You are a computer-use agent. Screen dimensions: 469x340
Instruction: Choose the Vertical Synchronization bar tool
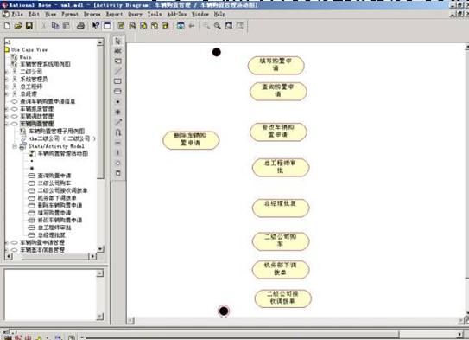pyautogui.click(x=117, y=153)
